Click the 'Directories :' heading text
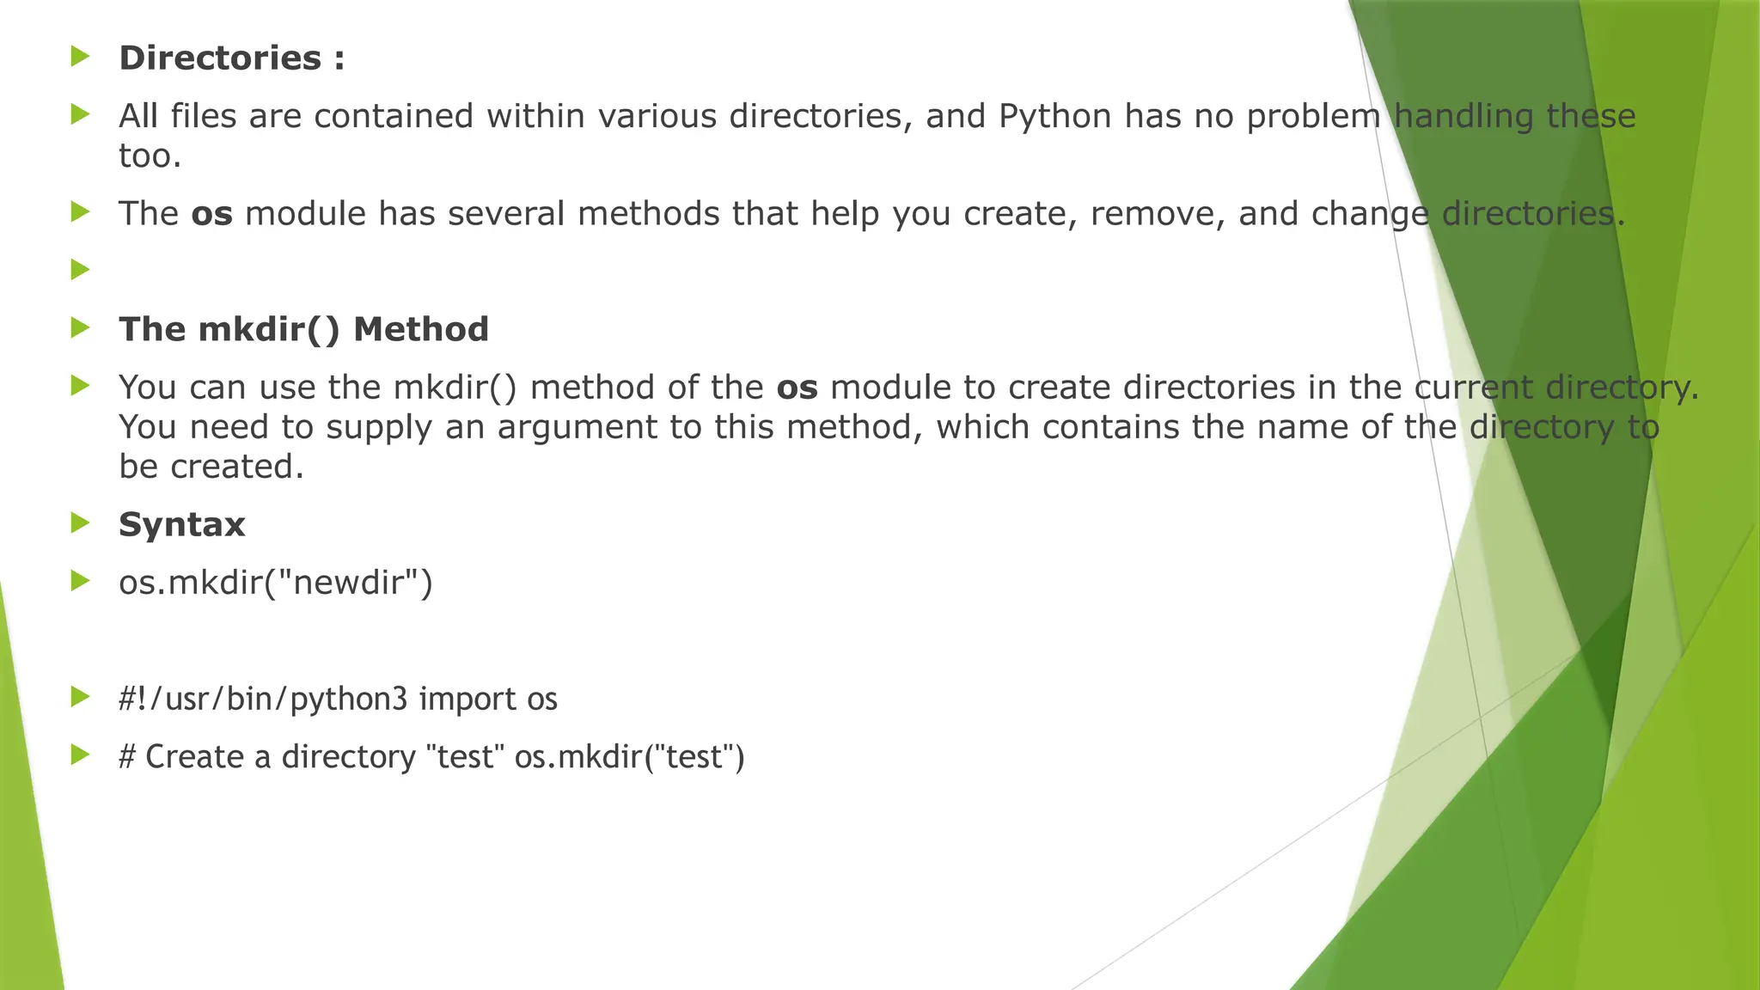Screen dimensions: 1760x990 pos(231,58)
